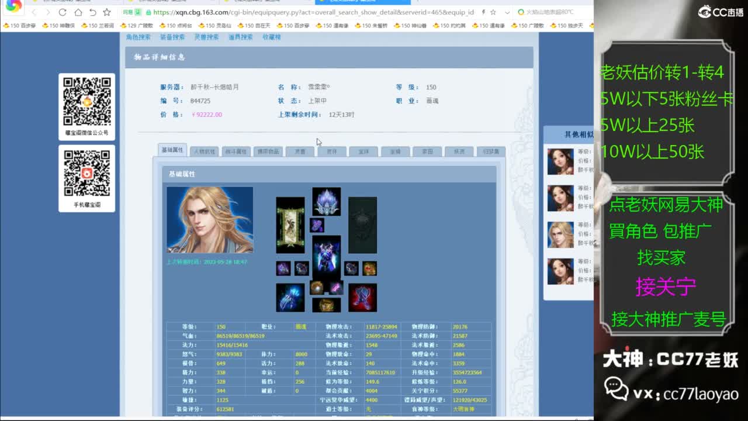Click the 手机藏宝阁 QR code
This screenshot has width=748, height=421.
87,173
